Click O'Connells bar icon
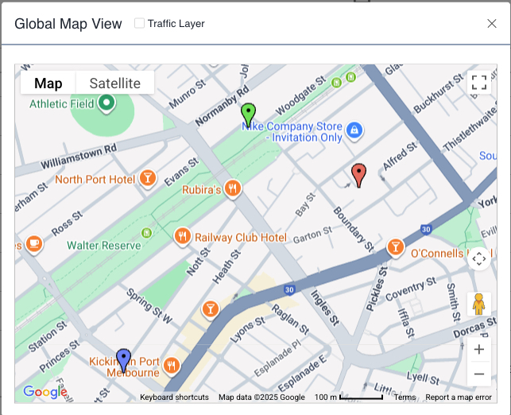The height and width of the screenshot is (415, 511). pyautogui.click(x=395, y=248)
